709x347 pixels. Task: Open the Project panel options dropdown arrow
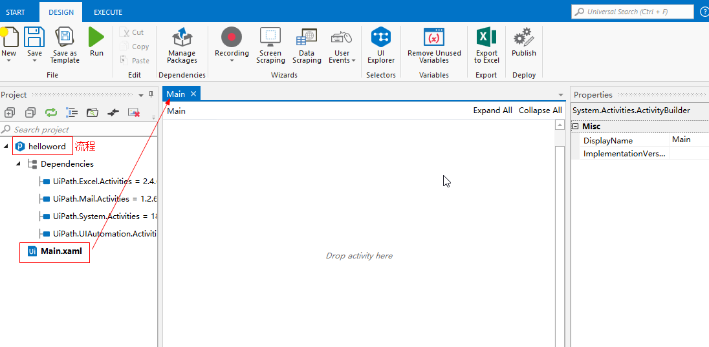pyautogui.click(x=140, y=95)
